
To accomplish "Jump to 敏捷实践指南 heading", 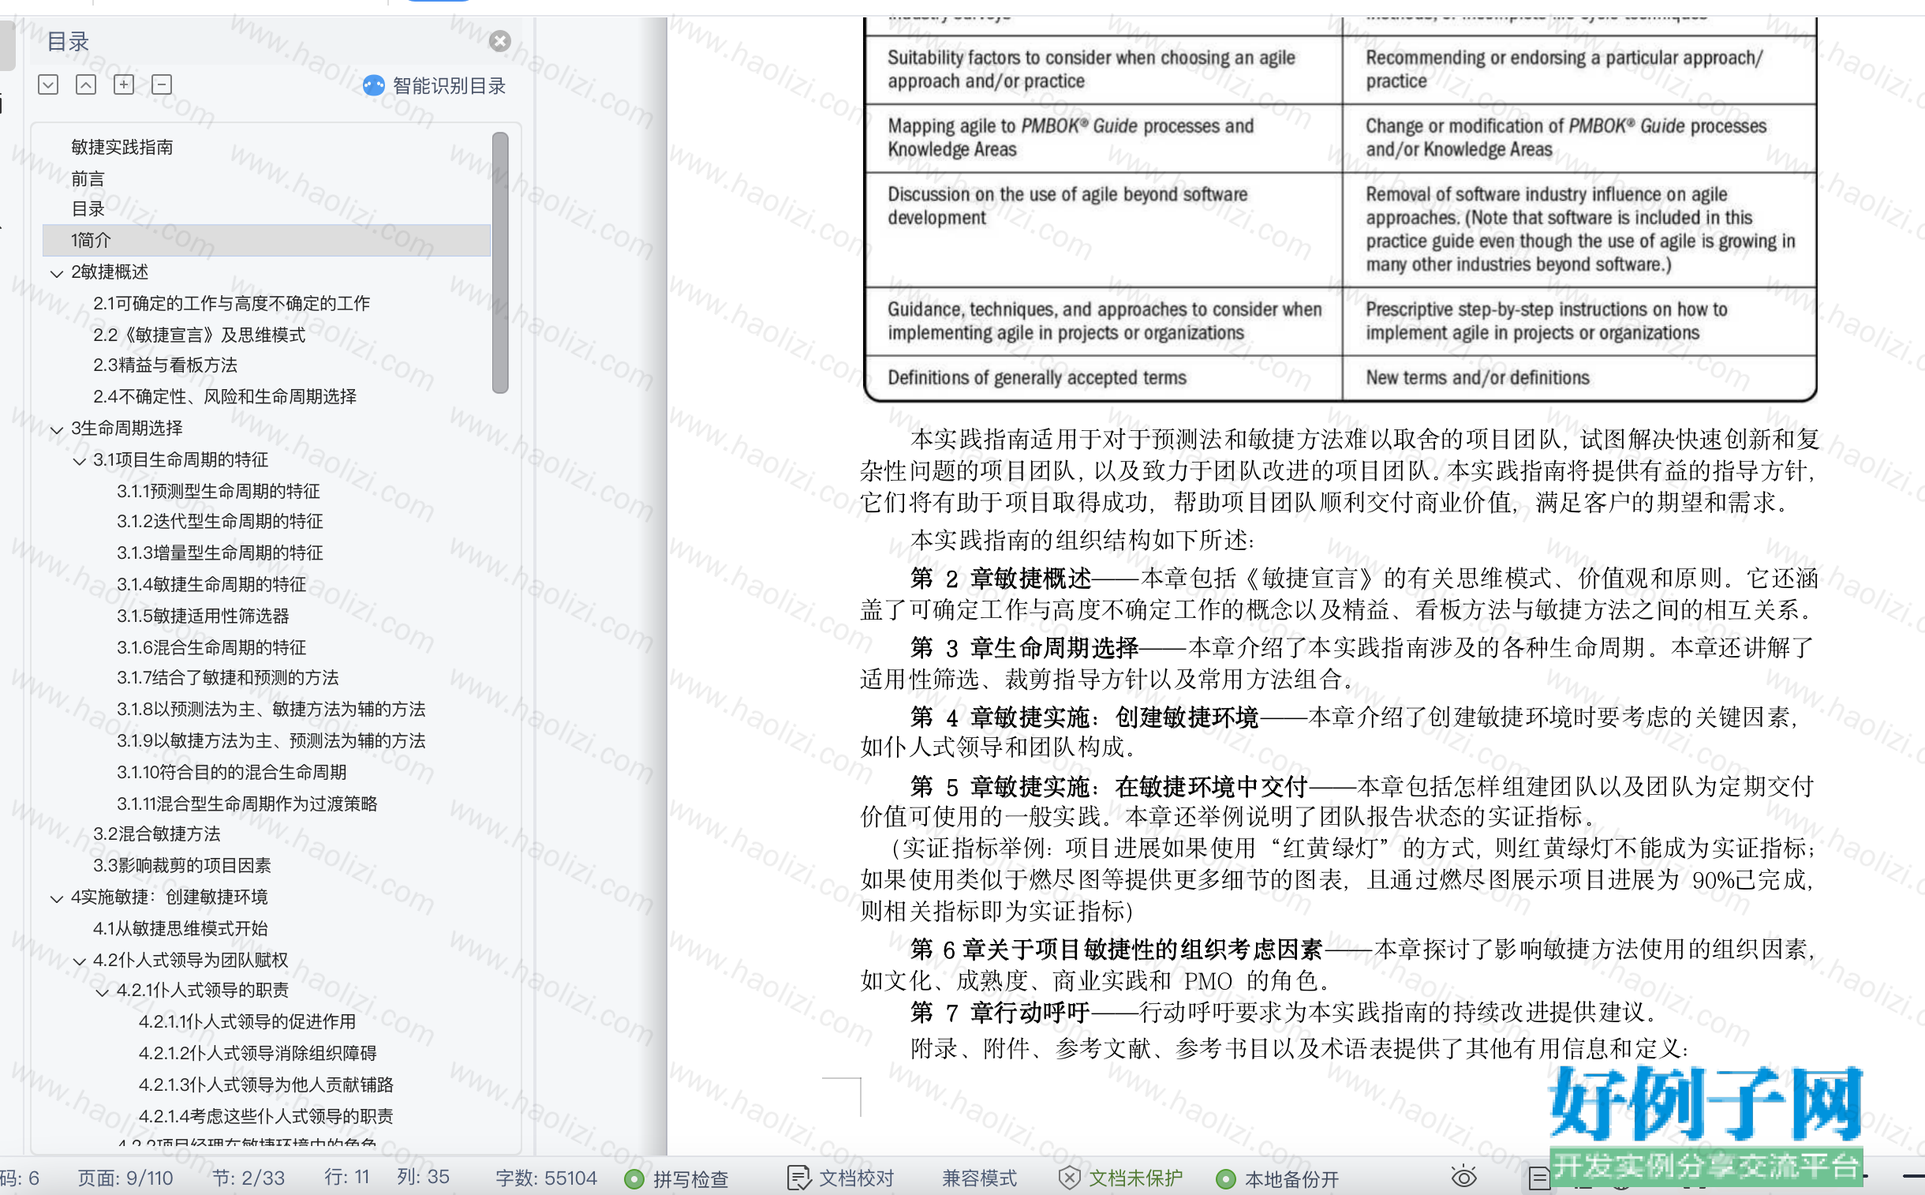I will (122, 147).
